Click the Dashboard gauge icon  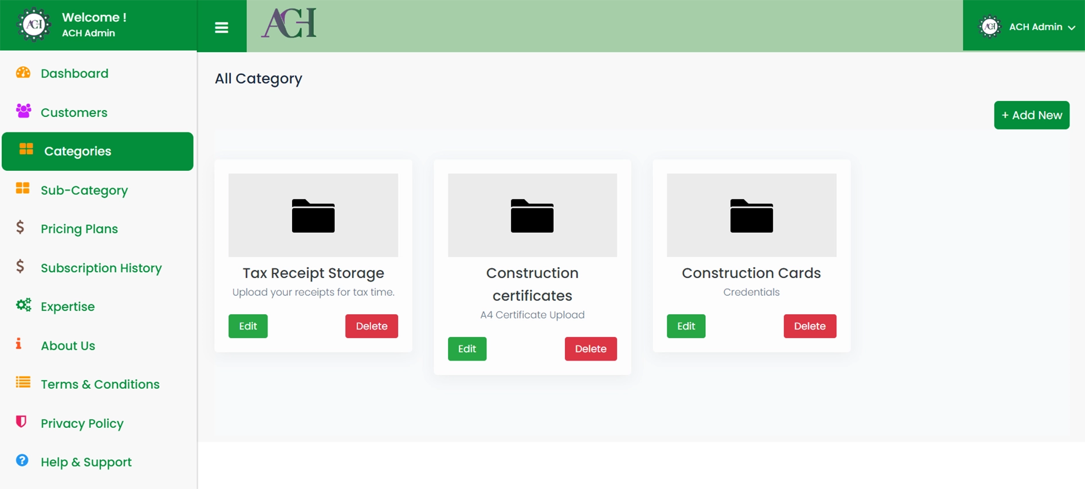point(23,72)
